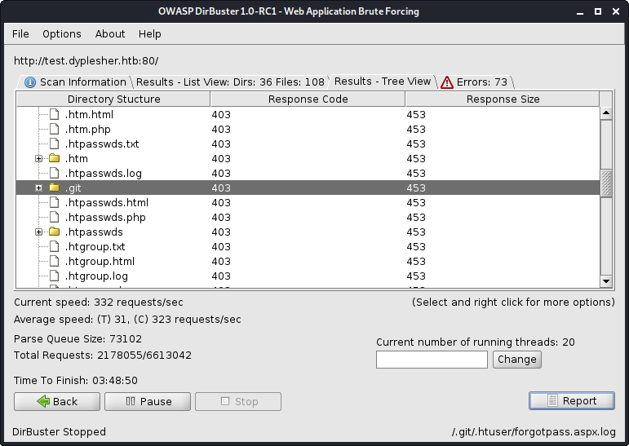
Task: Click the .htgroup.html file icon
Action: (x=54, y=261)
